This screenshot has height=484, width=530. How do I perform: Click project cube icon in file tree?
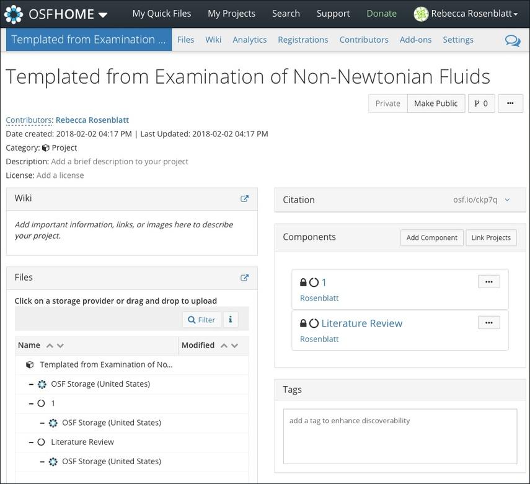pos(30,365)
